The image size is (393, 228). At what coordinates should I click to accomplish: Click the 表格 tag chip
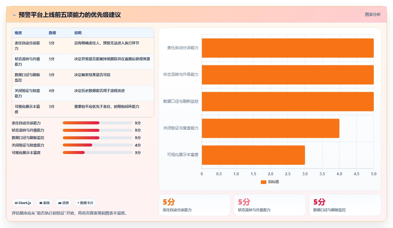click(44, 203)
